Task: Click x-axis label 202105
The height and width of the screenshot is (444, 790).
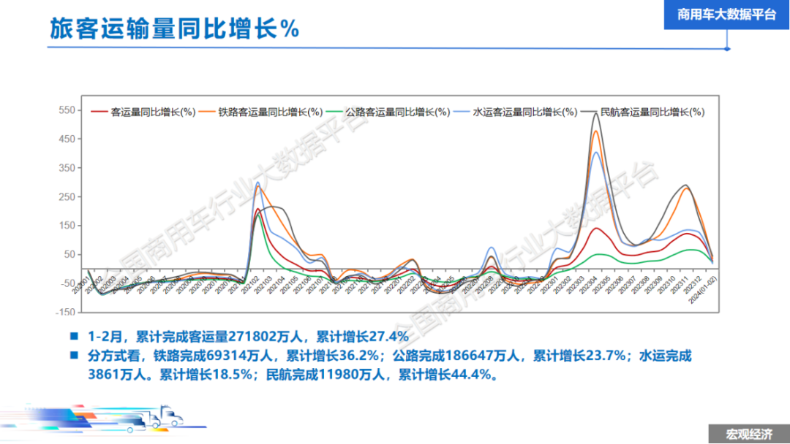Action: click(289, 285)
